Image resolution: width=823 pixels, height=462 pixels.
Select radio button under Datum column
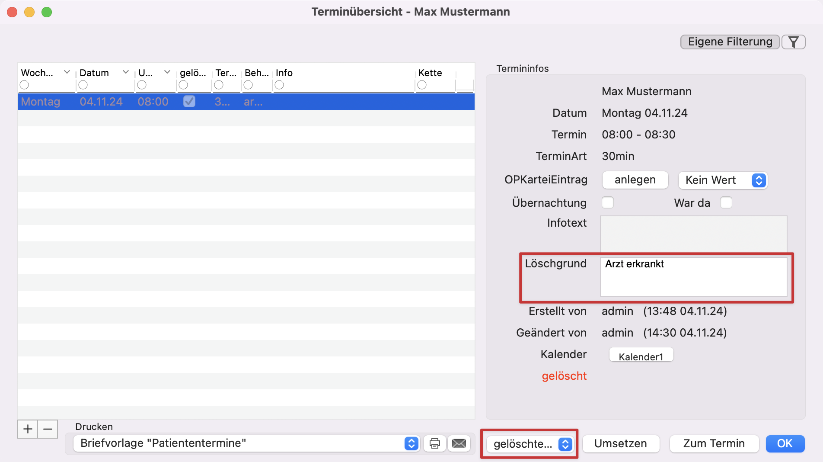(x=83, y=85)
